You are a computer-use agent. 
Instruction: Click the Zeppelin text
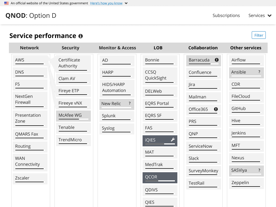[x=240, y=182]
